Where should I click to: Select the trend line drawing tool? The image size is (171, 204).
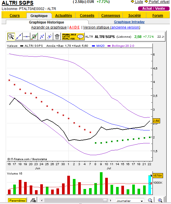(x=19, y=37)
